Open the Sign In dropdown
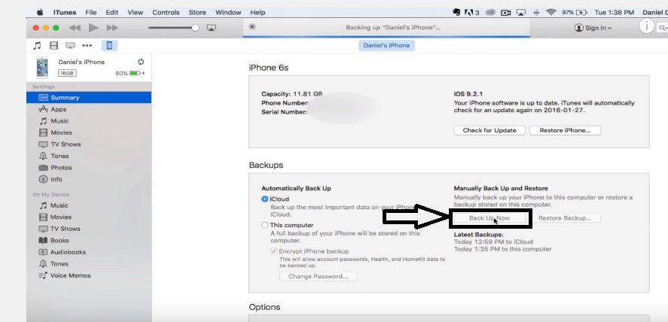 tap(593, 28)
